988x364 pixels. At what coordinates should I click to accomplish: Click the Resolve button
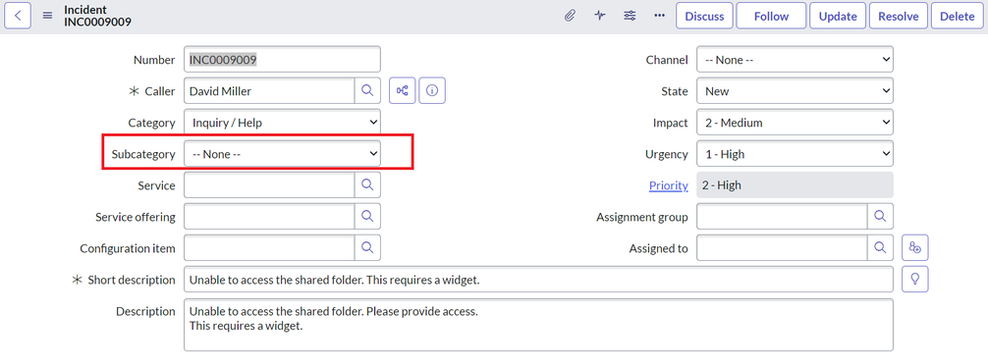(x=899, y=16)
